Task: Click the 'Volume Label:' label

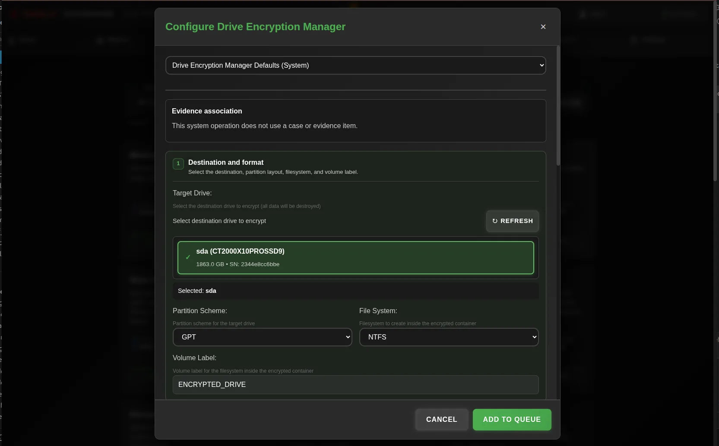Action: point(194,358)
